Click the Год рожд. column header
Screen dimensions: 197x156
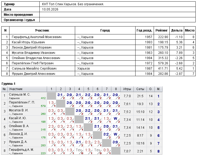click(x=144, y=30)
